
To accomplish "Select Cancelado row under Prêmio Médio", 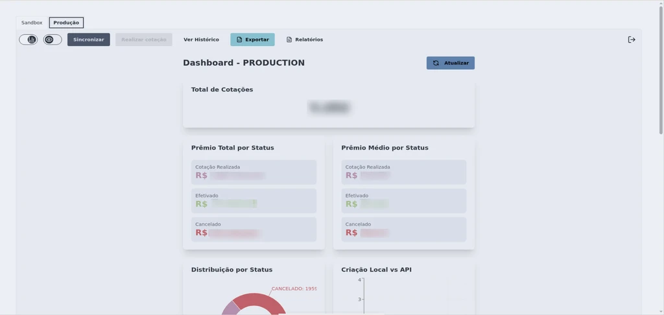I will [404, 229].
